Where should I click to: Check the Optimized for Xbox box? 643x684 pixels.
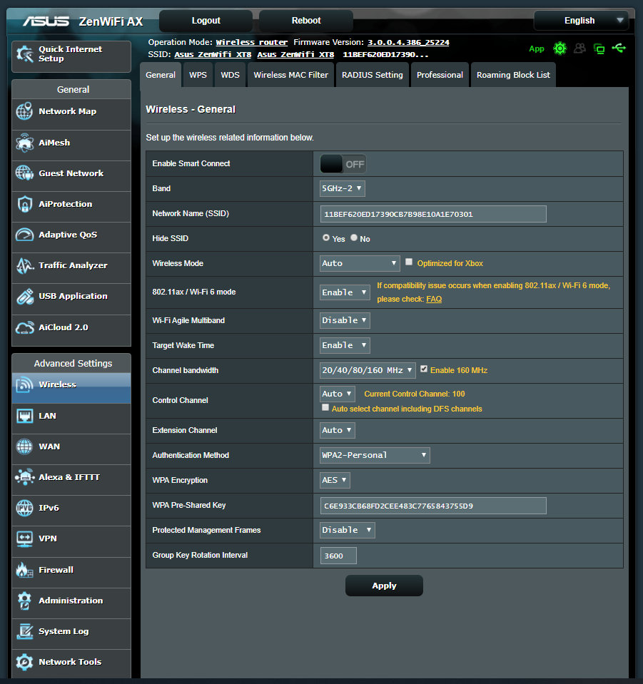point(409,262)
